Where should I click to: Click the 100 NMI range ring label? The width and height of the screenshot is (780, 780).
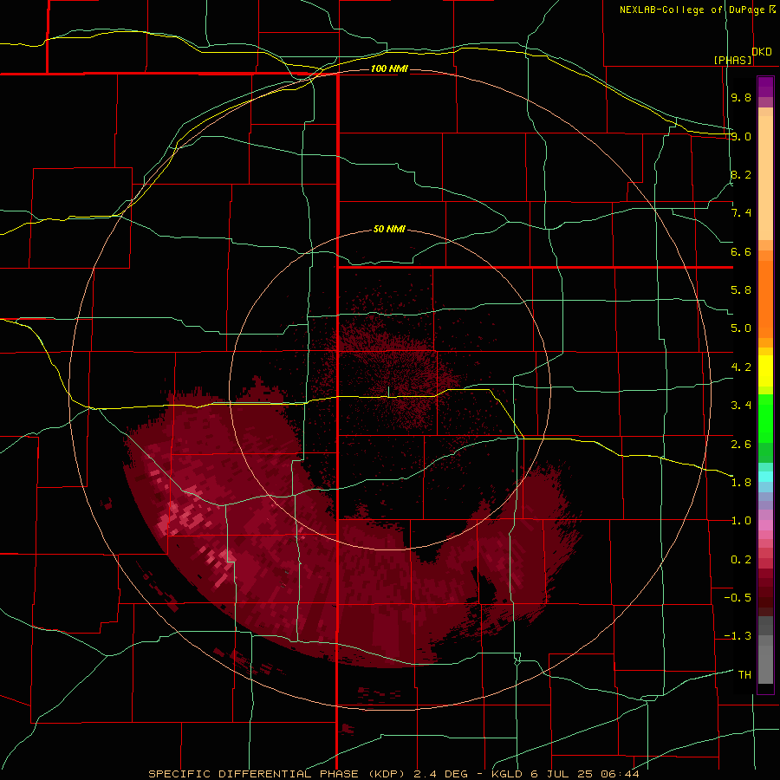tap(389, 68)
